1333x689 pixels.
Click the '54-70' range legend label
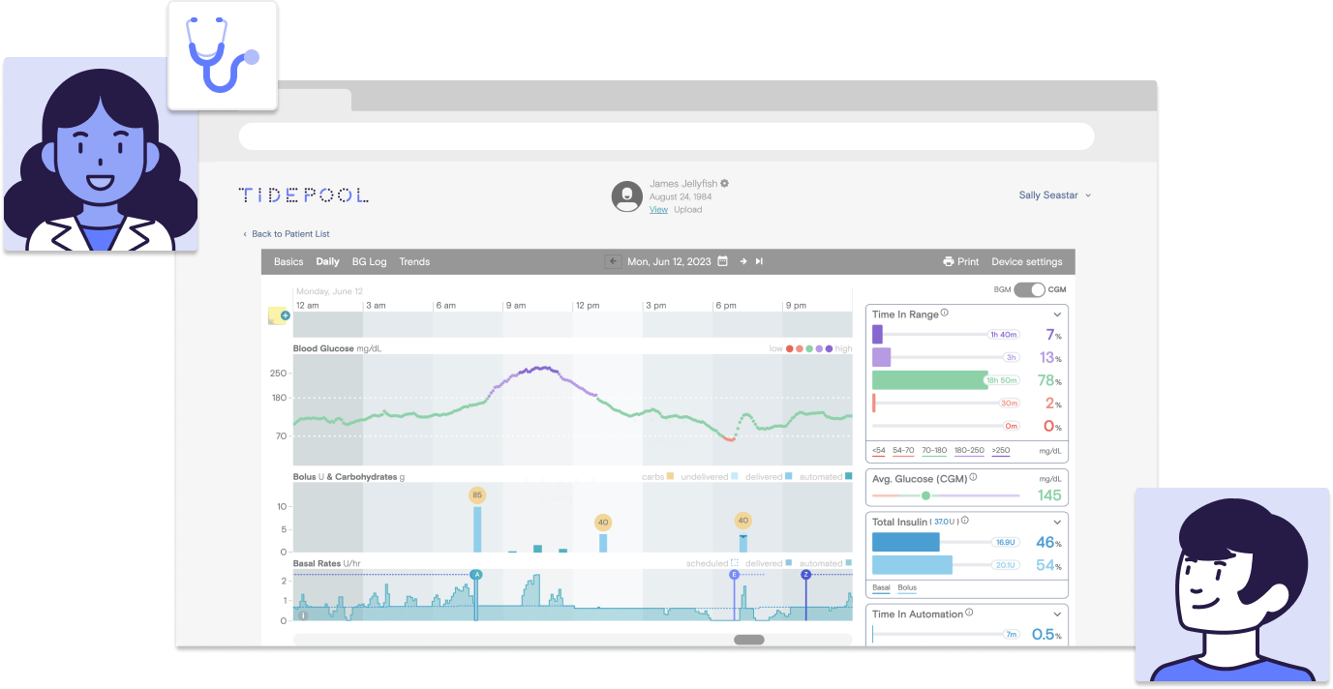click(x=903, y=450)
